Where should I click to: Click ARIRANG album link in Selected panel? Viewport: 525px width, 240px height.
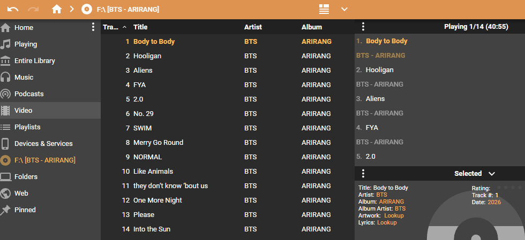[392, 202]
